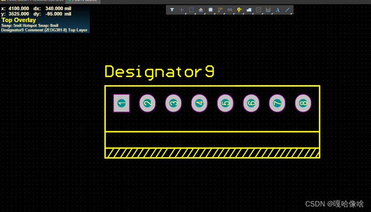The height and width of the screenshot is (212, 371).
Task: Open the align objects tool
Action: point(201,10)
